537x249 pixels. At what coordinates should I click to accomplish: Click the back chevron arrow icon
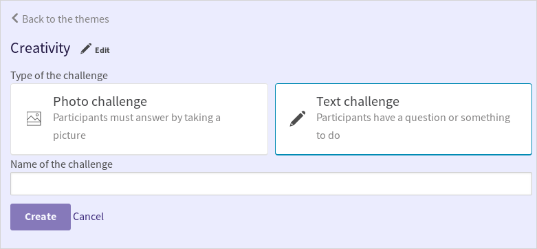[x=14, y=18]
